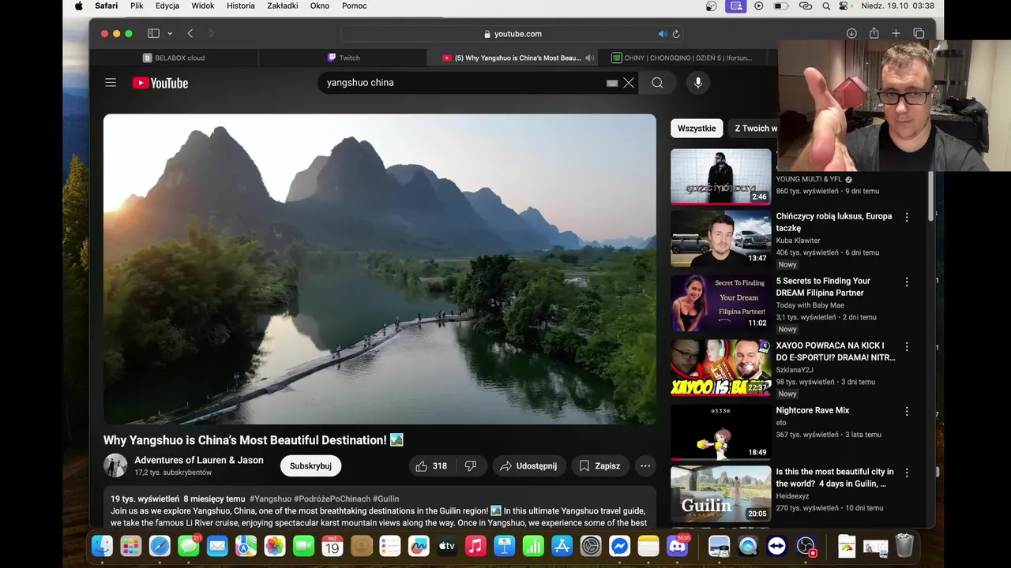The image size is (1011, 568).
Task: Open the Historia menu
Action: click(240, 6)
